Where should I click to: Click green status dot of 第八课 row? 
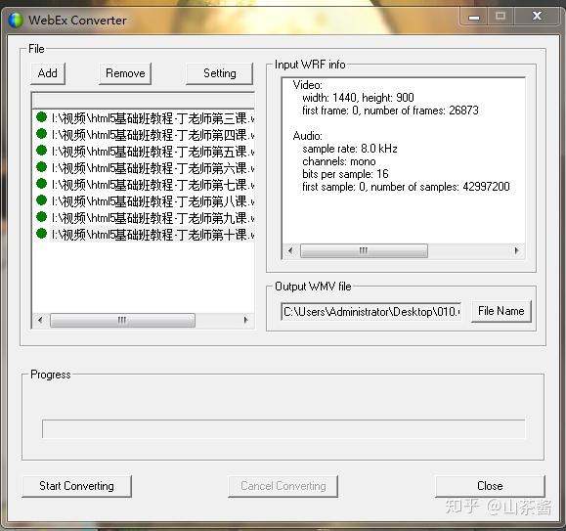[41, 200]
